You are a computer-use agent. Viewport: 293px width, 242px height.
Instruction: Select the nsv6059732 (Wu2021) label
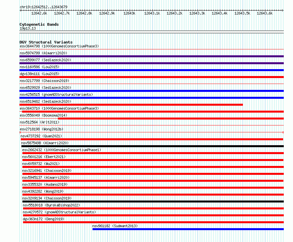[x=41, y=164]
